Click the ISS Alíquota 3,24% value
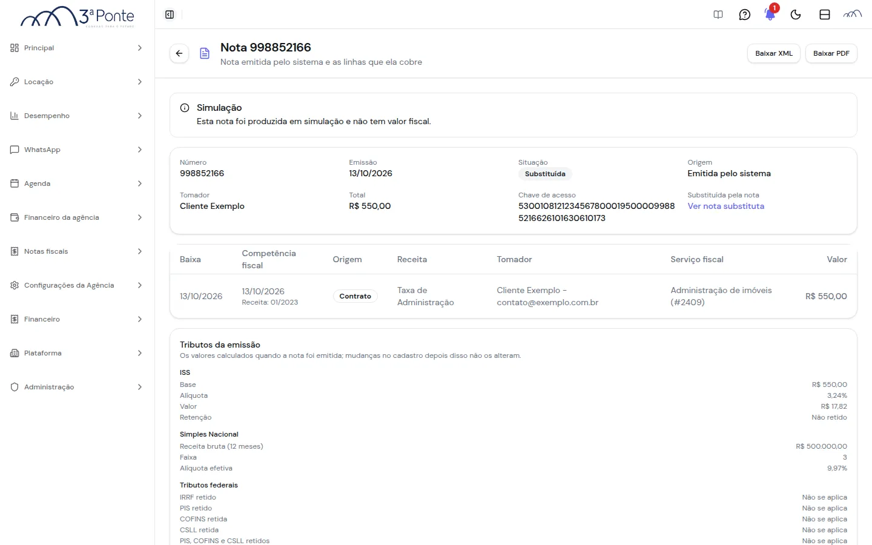The height and width of the screenshot is (545, 872). pyautogui.click(x=837, y=395)
